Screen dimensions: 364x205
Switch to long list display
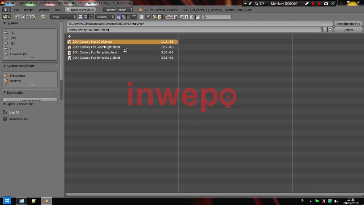(86, 17)
